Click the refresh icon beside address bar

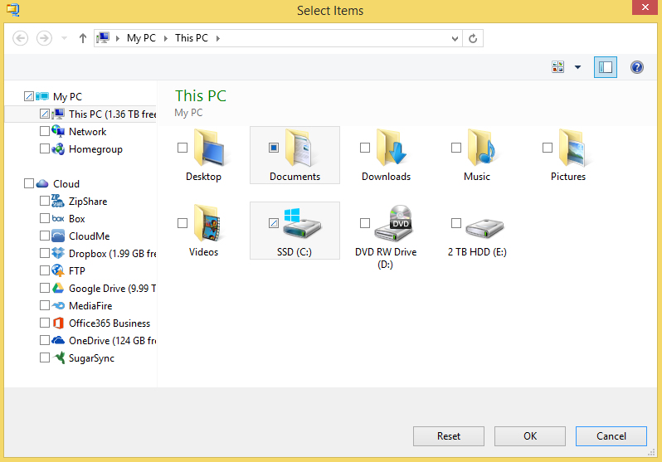pos(473,38)
